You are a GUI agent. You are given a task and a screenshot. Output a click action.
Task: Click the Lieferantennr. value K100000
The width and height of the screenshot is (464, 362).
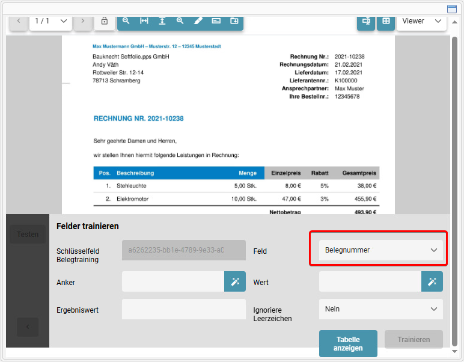346,81
